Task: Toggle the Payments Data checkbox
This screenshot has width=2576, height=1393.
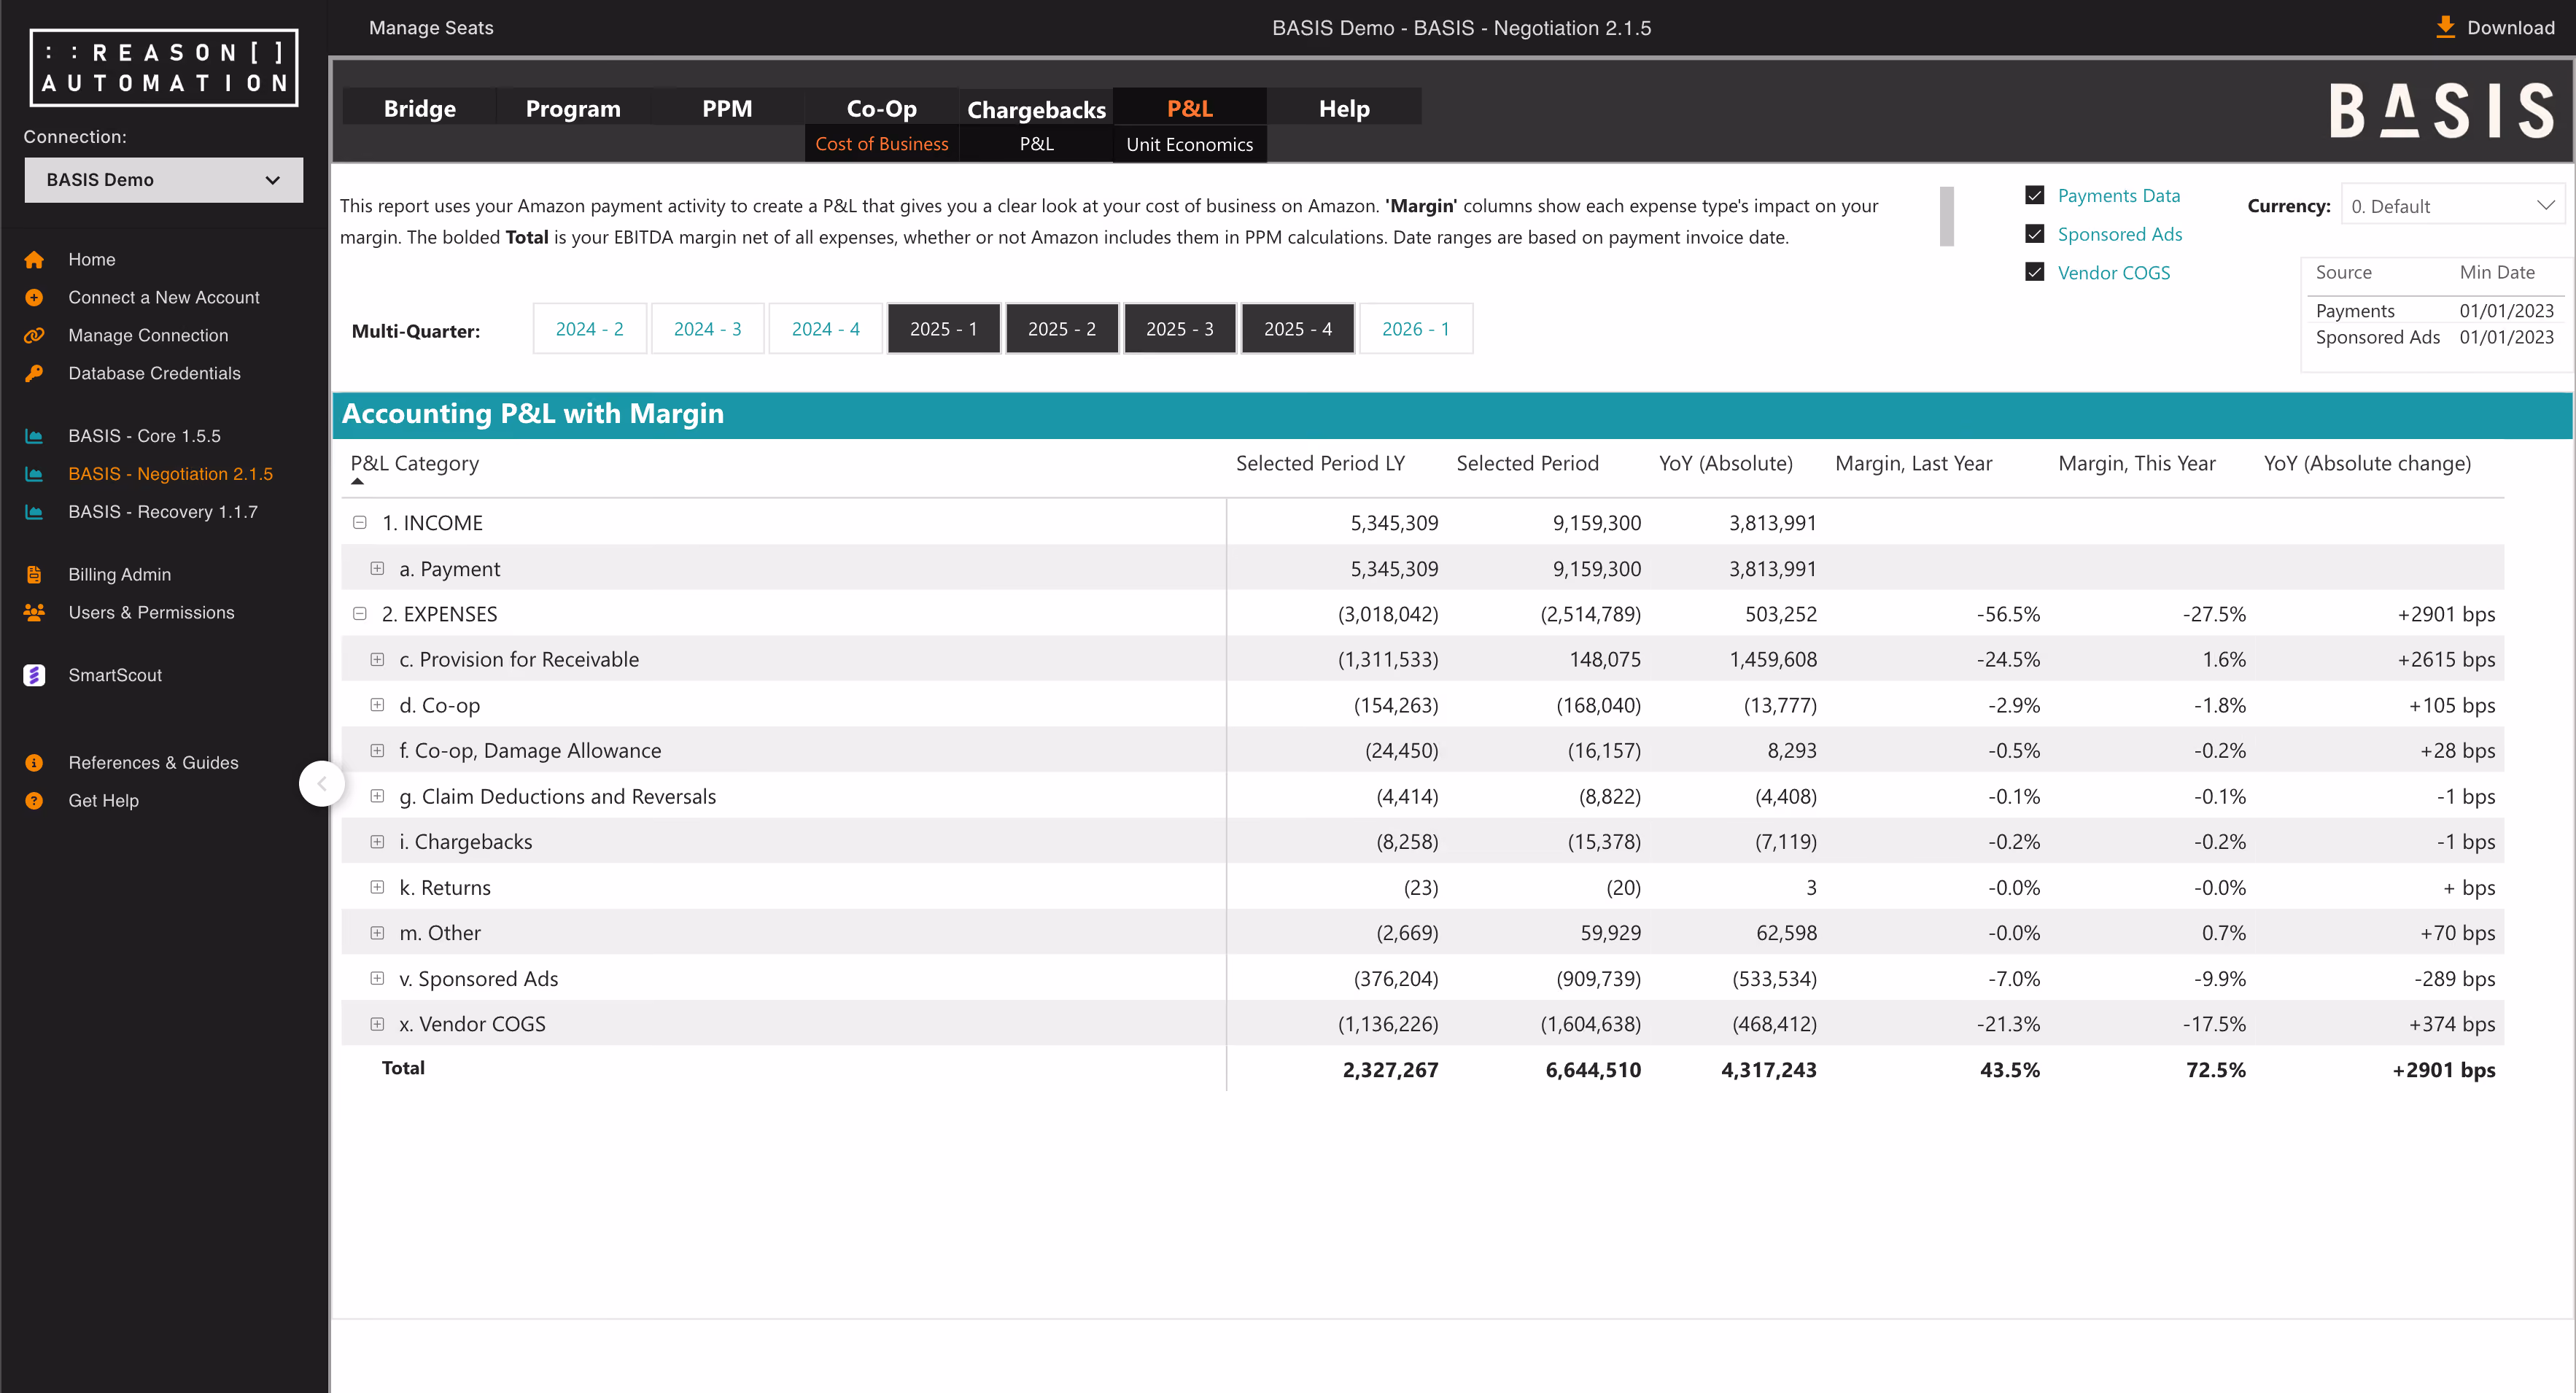Action: tap(2034, 195)
